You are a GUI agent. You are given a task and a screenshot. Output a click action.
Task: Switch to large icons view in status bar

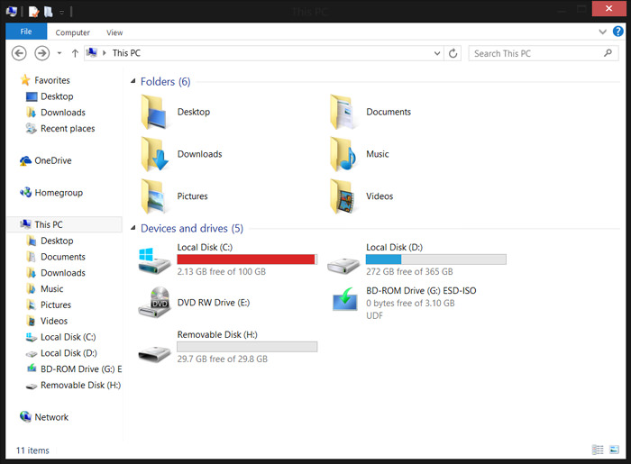pos(615,450)
